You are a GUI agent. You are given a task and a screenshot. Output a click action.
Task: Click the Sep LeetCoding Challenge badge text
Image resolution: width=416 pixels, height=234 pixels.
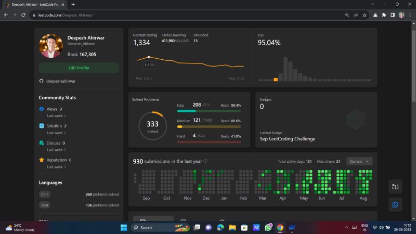288,139
